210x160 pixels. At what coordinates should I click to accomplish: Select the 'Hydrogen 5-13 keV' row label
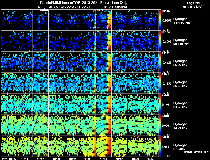pos(180,147)
